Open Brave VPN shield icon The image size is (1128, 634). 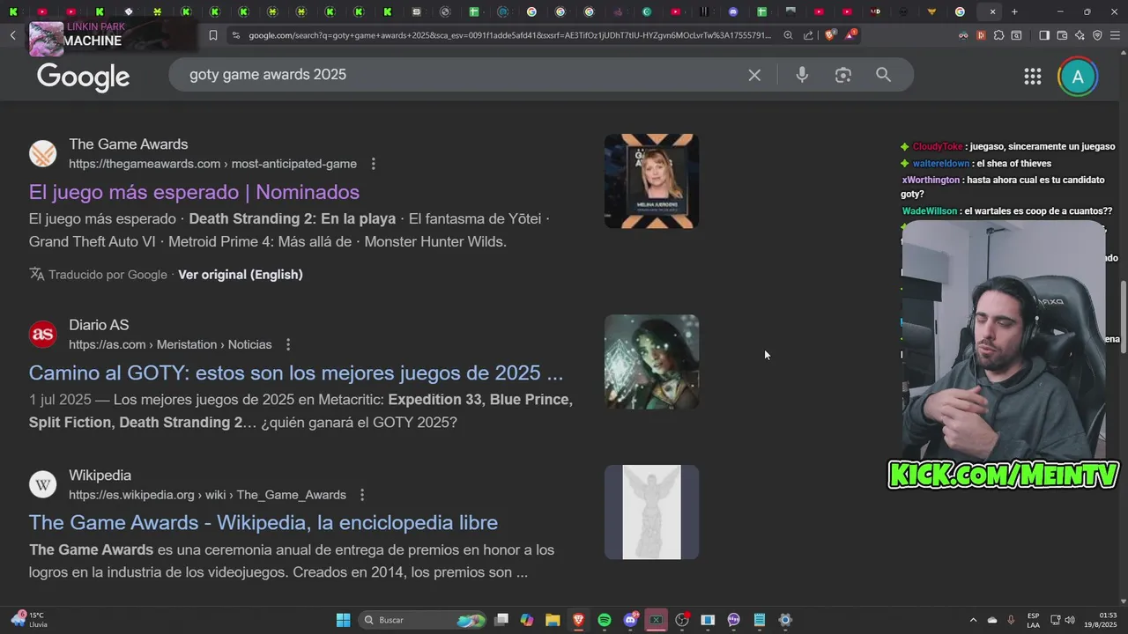pos(1097,35)
